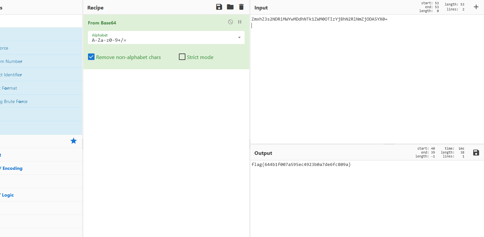Add a new input tab
This screenshot has width=484, height=237.
click(x=476, y=7)
